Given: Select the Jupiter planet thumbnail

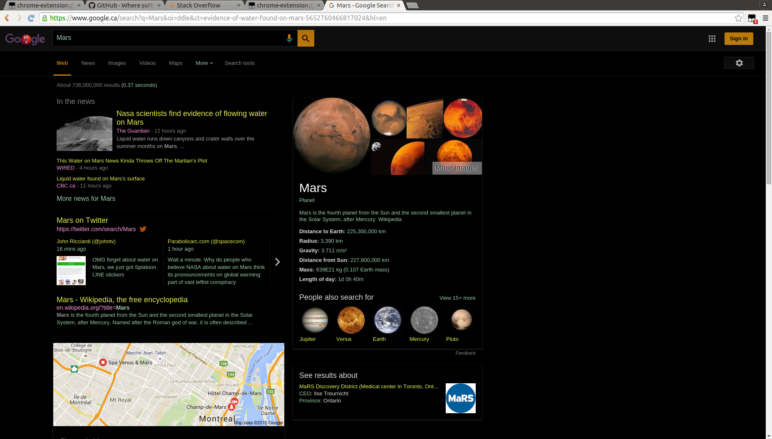Looking at the screenshot, I should coord(315,320).
